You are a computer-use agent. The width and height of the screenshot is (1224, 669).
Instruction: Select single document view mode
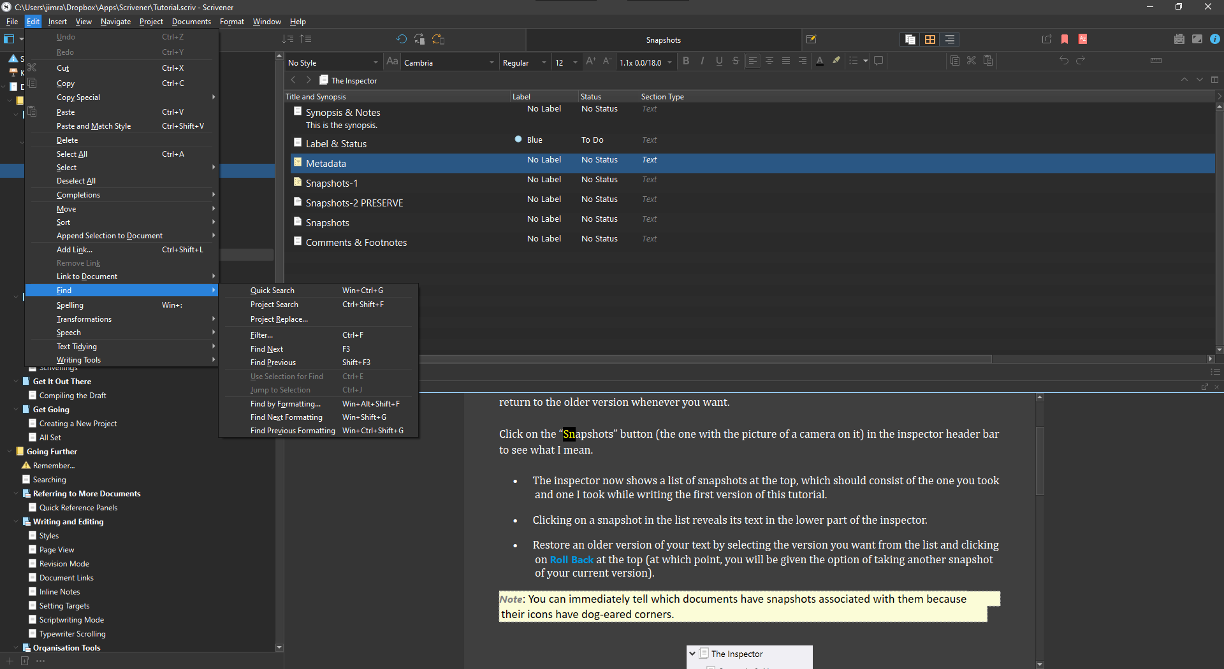pyautogui.click(x=910, y=39)
